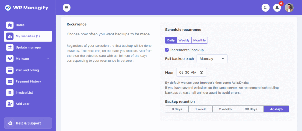Click the Invoice List receipt icon
This screenshot has height=131, width=302.
coord(10,92)
